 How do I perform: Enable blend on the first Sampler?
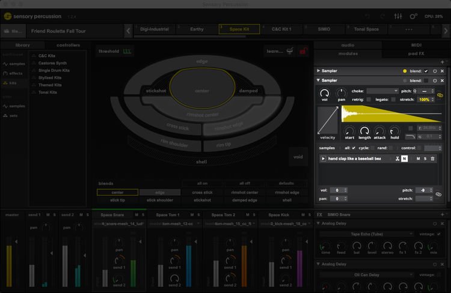tap(426, 71)
